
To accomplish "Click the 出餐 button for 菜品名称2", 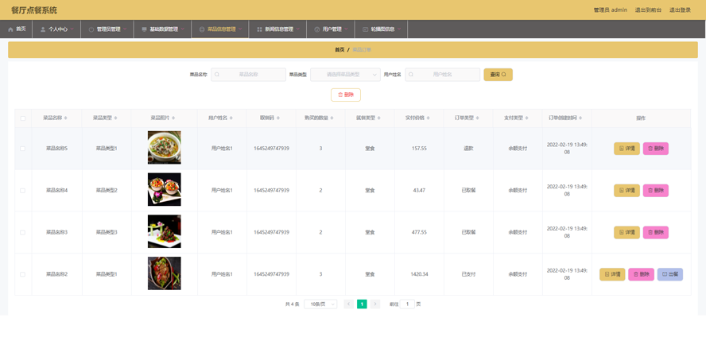I will pyautogui.click(x=669, y=274).
